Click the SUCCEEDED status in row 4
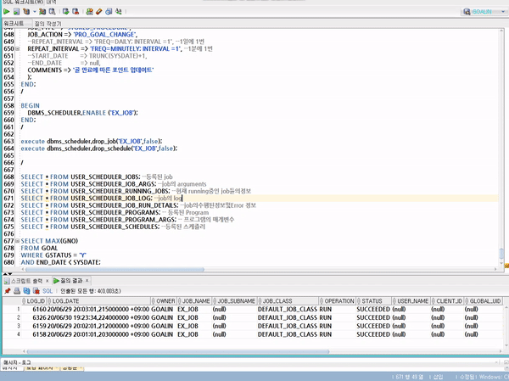The image size is (509, 381). [x=373, y=334]
